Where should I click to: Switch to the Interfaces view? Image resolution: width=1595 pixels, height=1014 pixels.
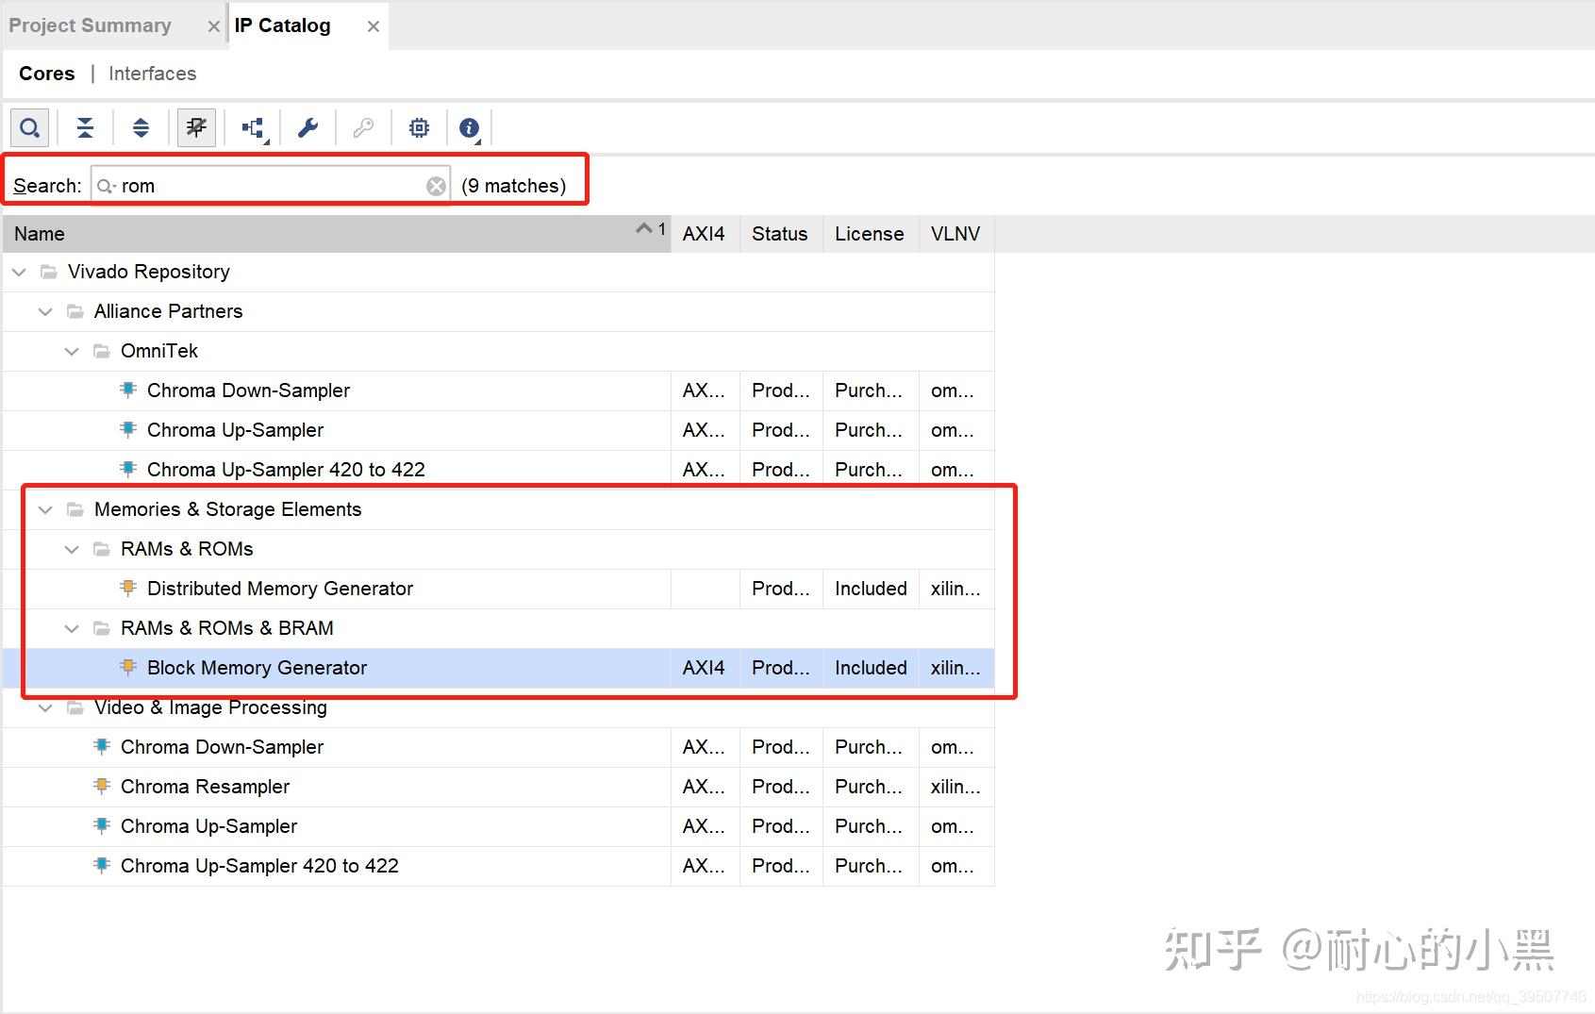point(153,74)
